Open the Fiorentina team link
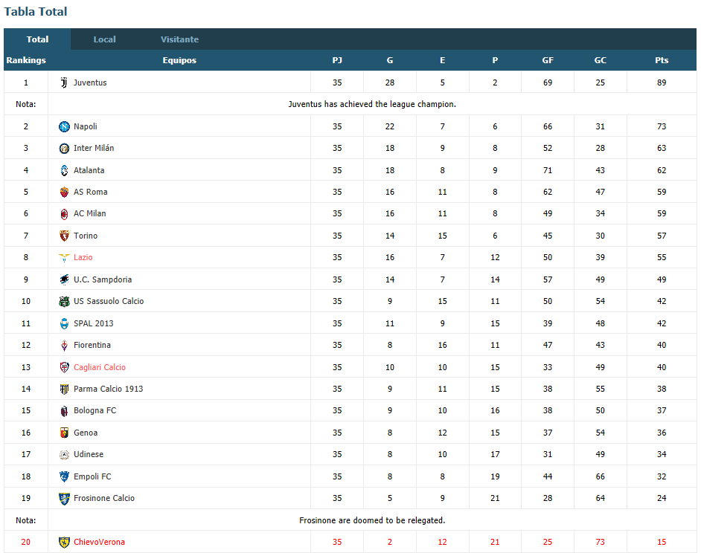The height and width of the screenshot is (553, 701). click(92, 345)
